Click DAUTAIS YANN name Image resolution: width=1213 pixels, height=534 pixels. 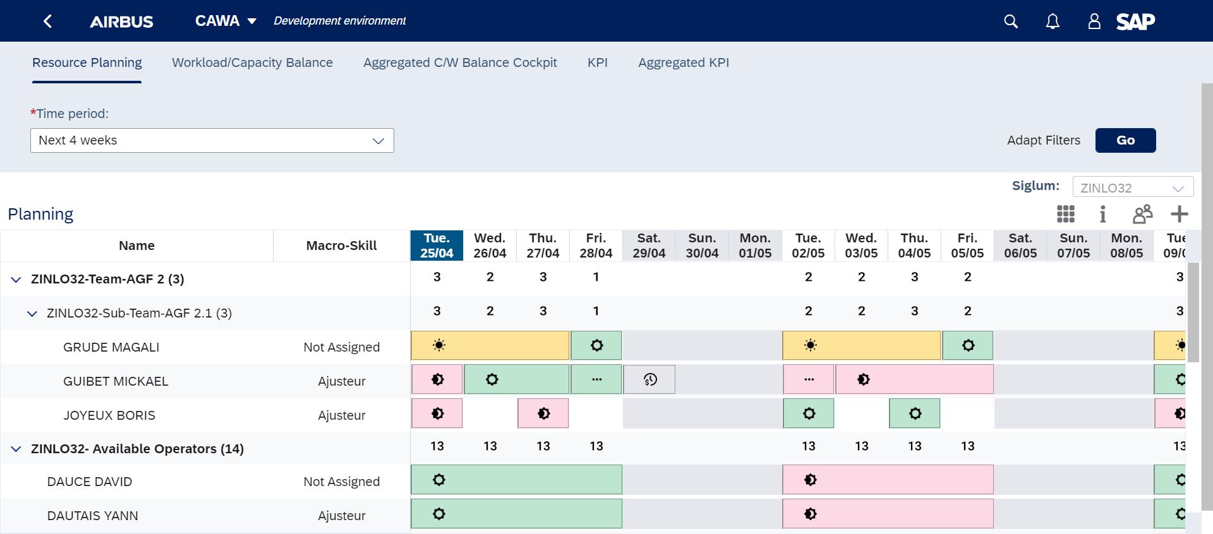pos(93,516)
